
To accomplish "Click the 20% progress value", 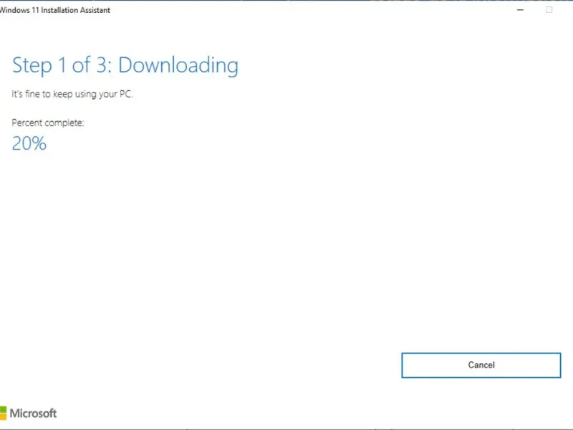I will [x=29, y=143].
